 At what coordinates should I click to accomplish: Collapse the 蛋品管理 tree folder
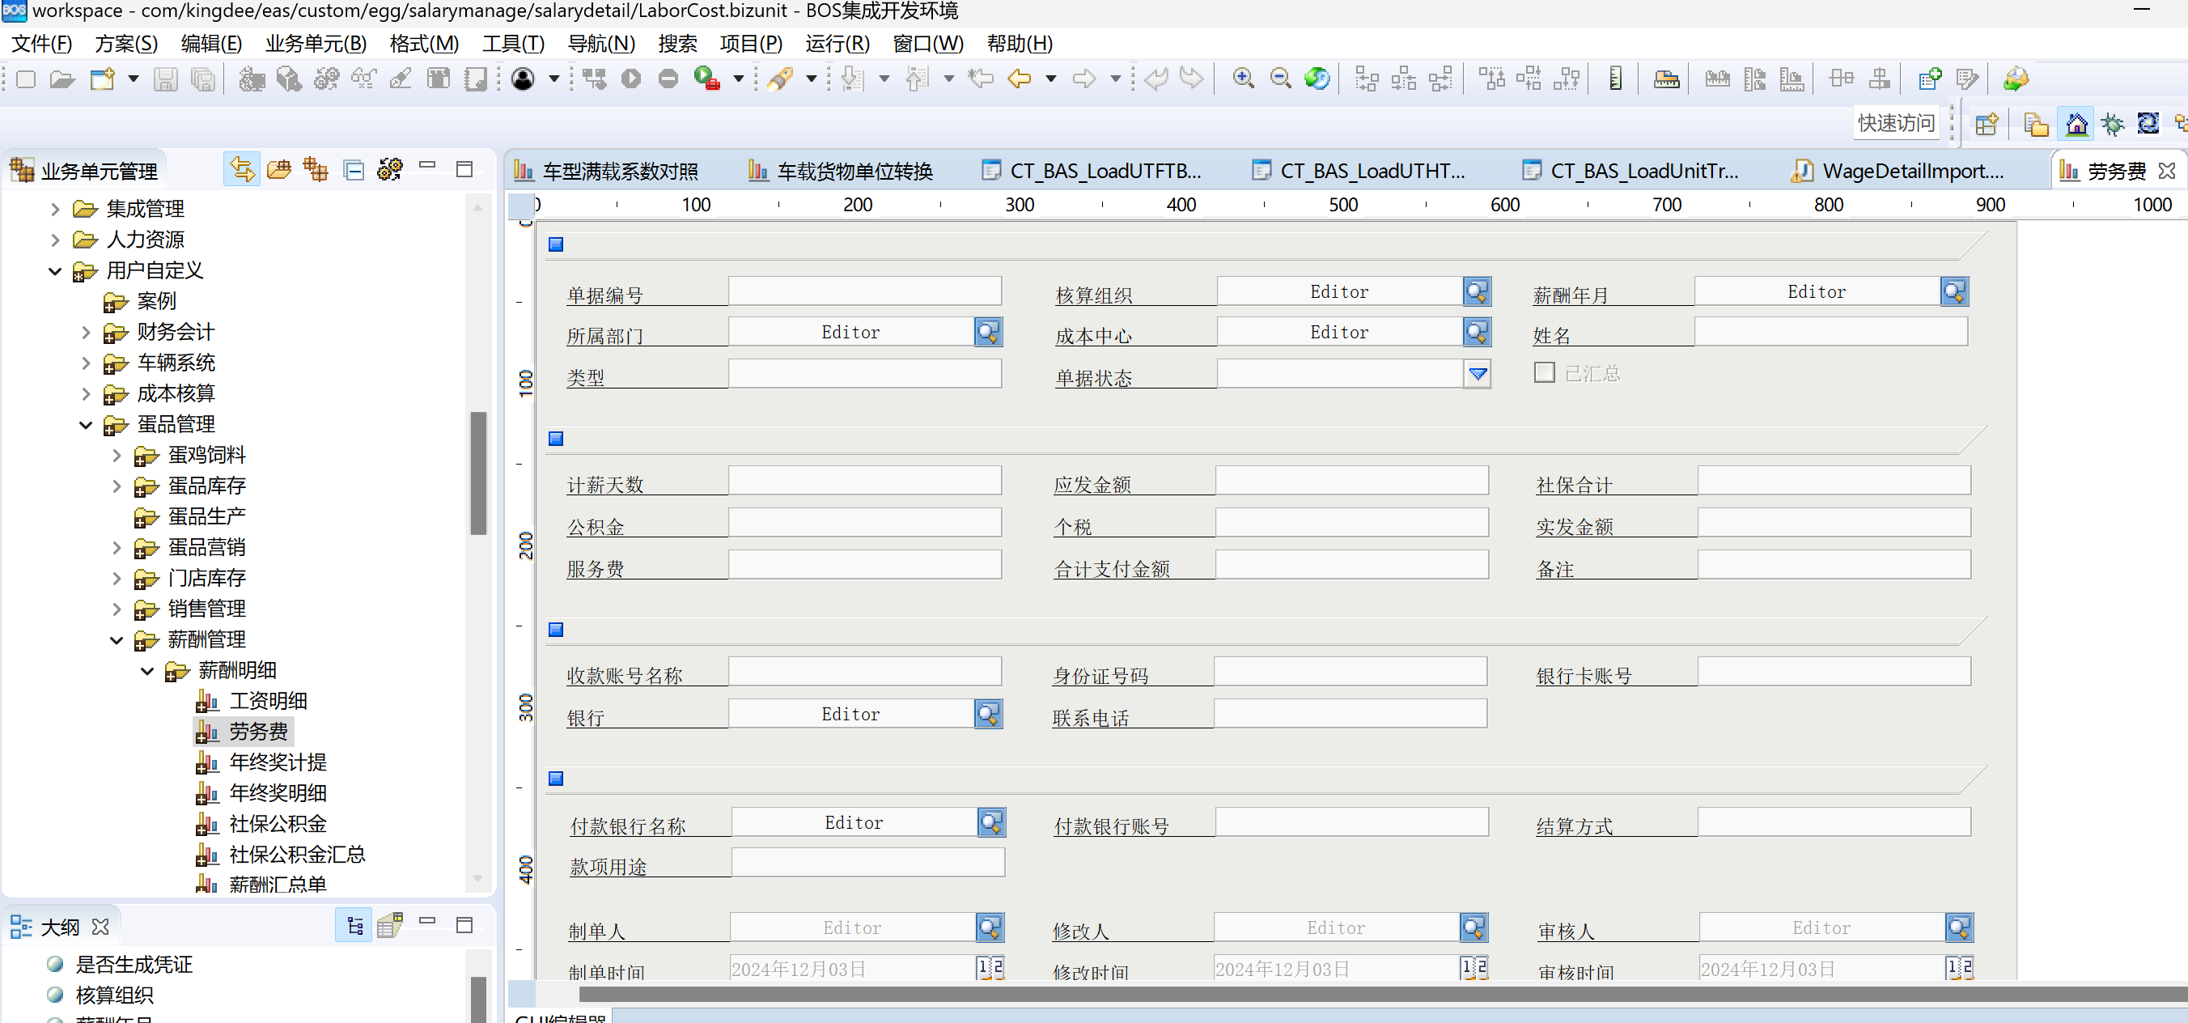pyautogui.click(x=86, y=424)
